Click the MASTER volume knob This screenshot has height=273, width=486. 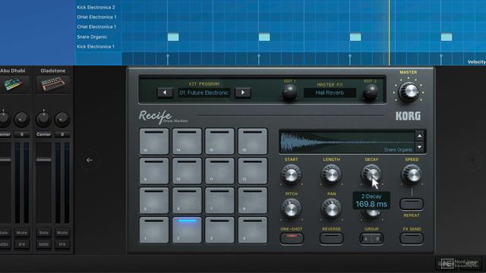coord(409,92)
